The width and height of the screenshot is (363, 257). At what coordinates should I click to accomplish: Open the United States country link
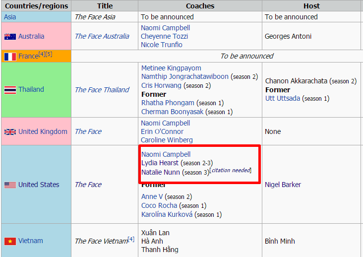click(x=39, y=185)
